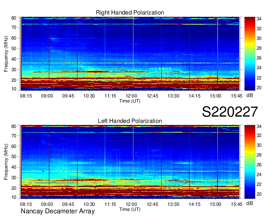This screenshot has width=266, height=216.
Task: Select the 15:00 tick on the Right Handed plot
Action: pyautogui.click(x=216, y=96)
